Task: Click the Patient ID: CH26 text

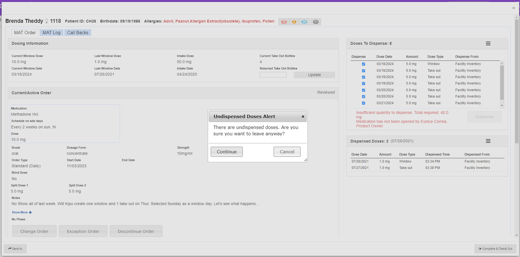Action: click(x=80, y=21)
